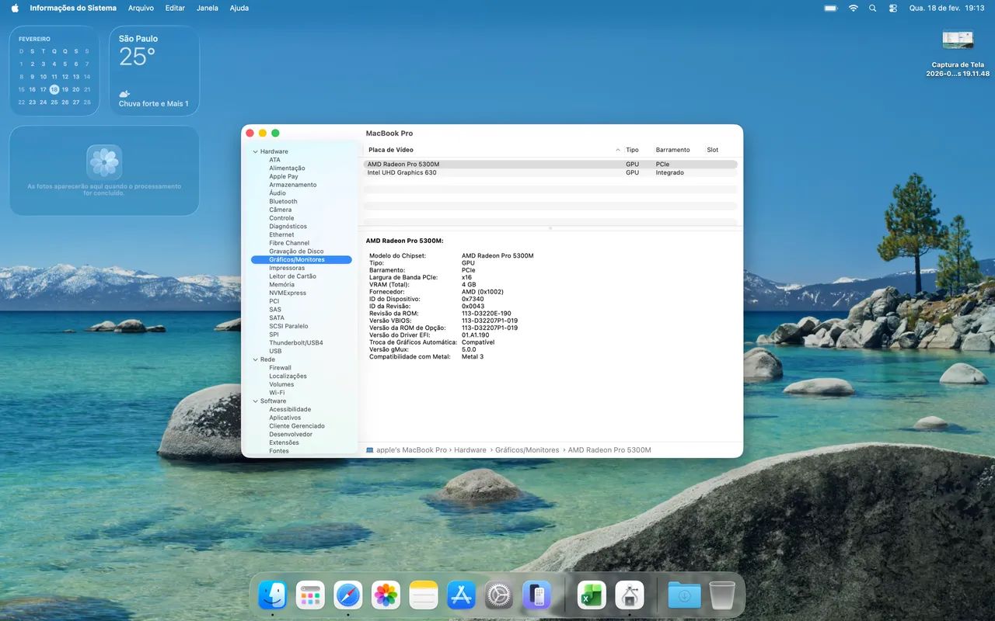Select SATA in the Hardware sidebar
995x621 pixels.
[x=275, y=317]
